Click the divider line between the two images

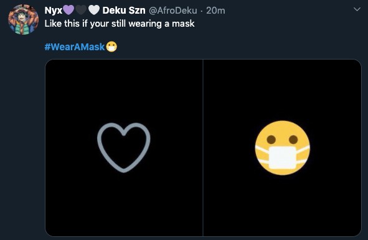click(203, 148)
